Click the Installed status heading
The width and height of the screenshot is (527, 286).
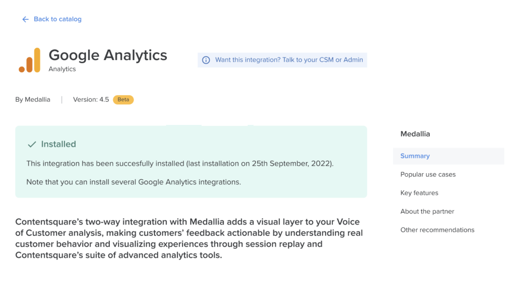(x=58, y=144)
